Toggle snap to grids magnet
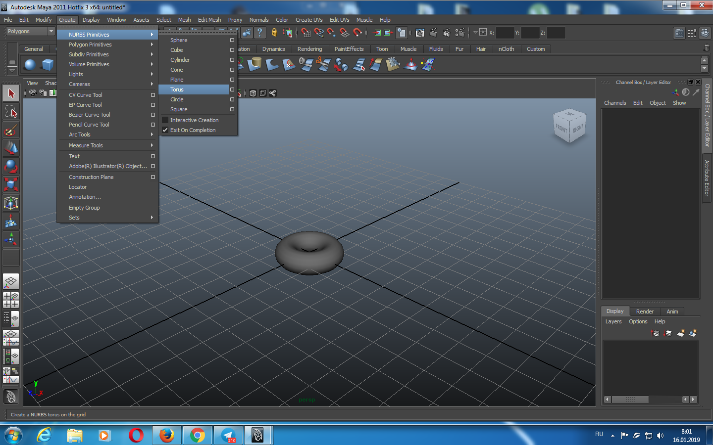Viewport: 713px width, 445px height. coord(306,33)
